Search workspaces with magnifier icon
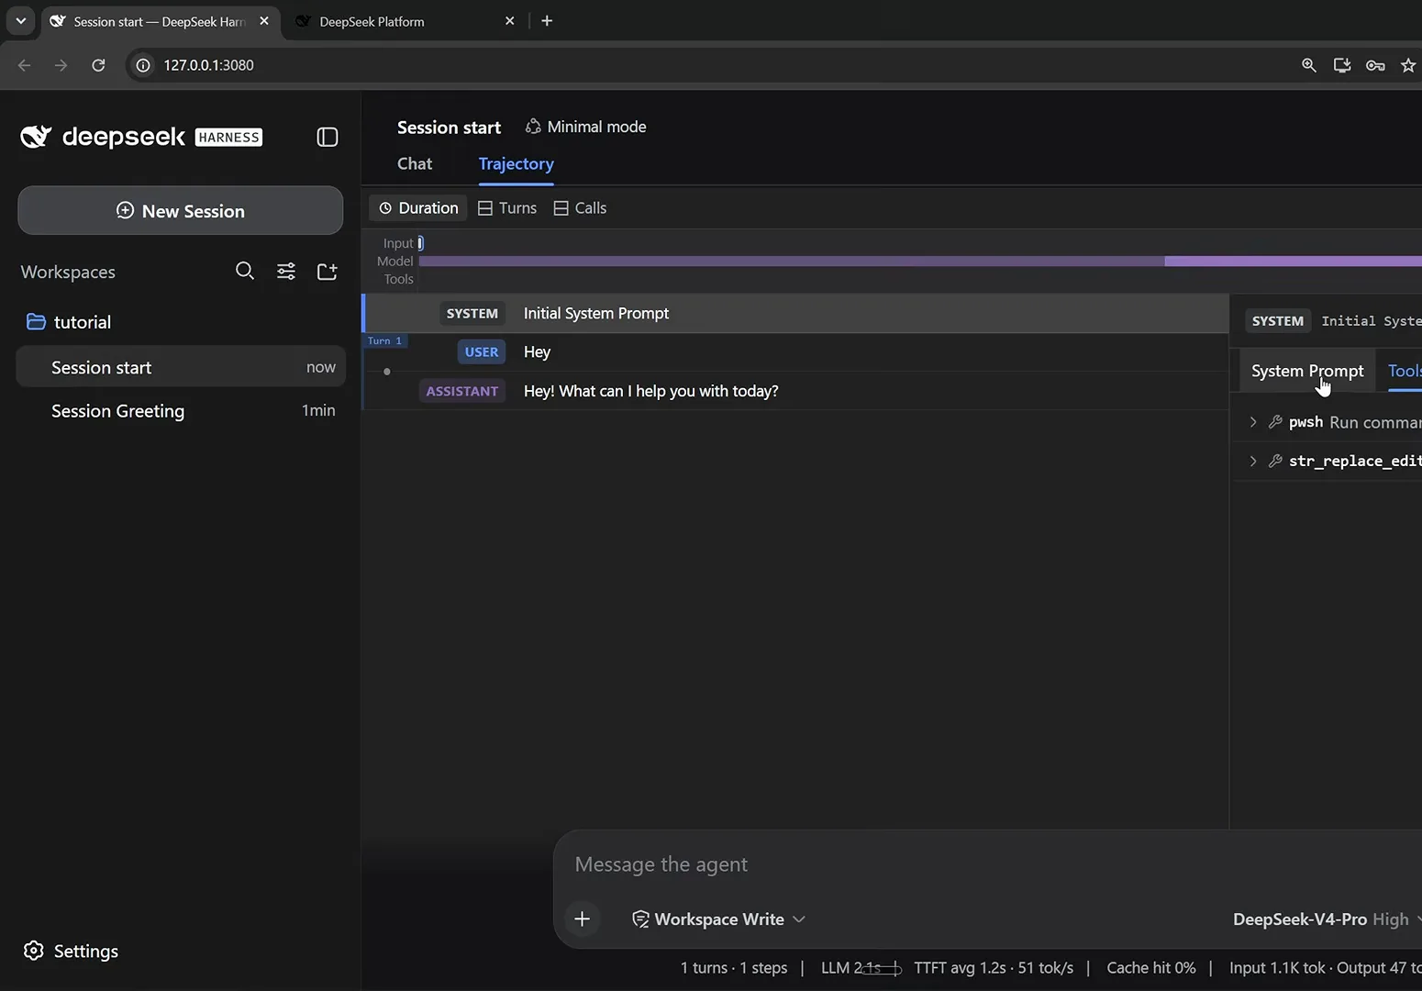This screenshot has width=1422, height=991. 245,271
